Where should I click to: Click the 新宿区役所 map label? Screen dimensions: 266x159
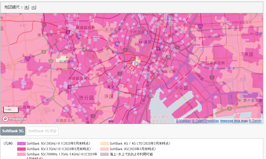pos(86,28)
